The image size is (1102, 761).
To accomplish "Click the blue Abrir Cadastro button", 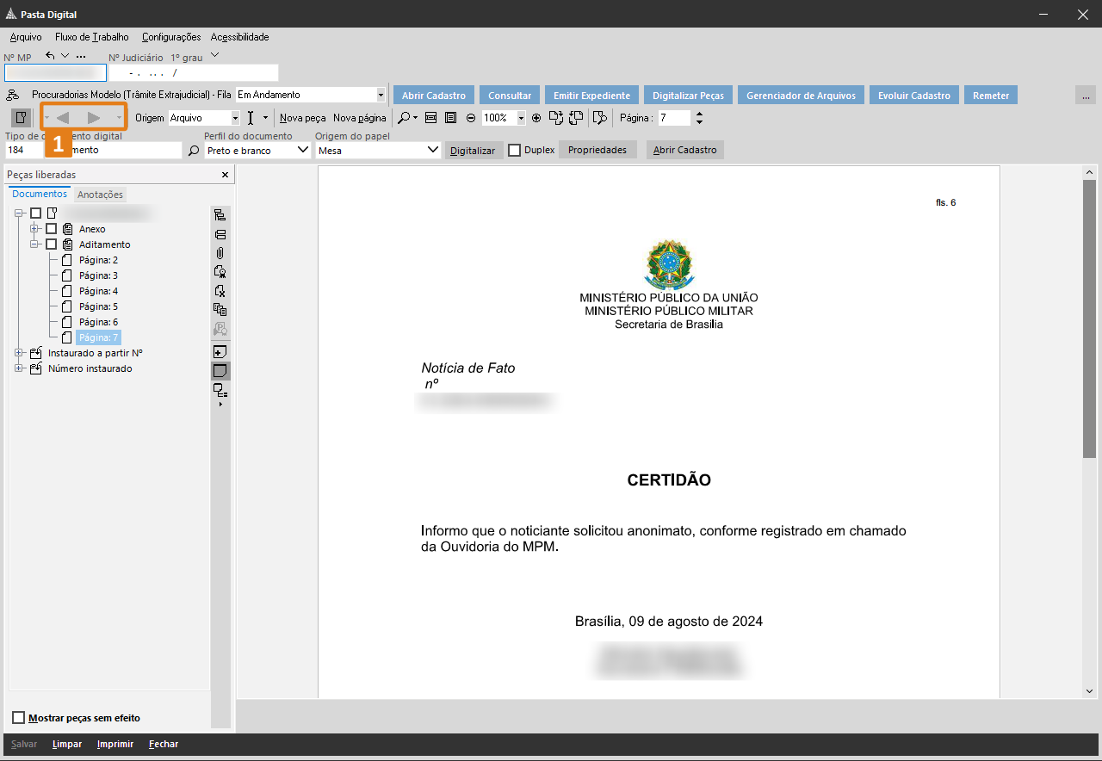I will coord(434,95).
